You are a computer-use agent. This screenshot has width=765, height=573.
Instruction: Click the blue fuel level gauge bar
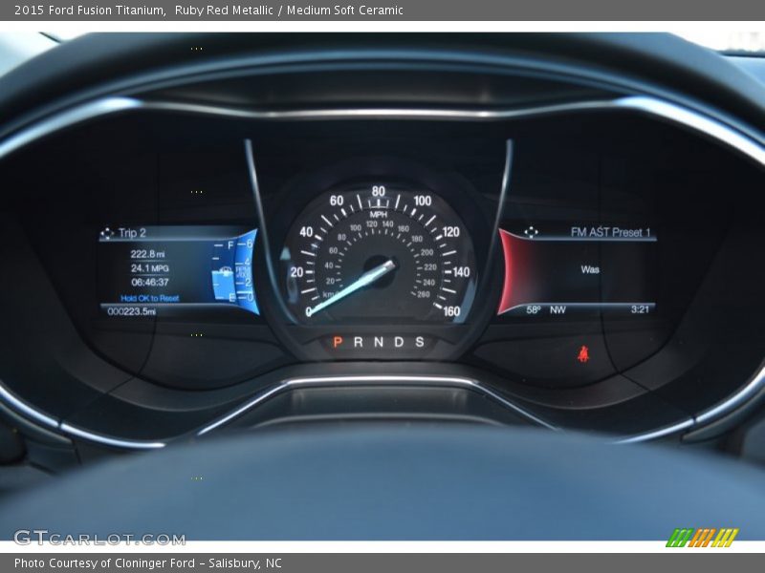pyautogui.click(x=222, y=285)
